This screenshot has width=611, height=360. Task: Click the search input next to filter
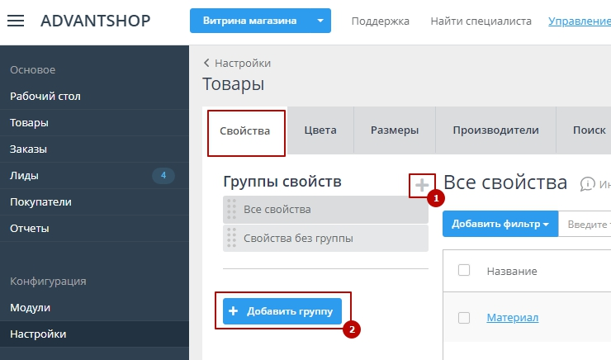tap(586, 224)
